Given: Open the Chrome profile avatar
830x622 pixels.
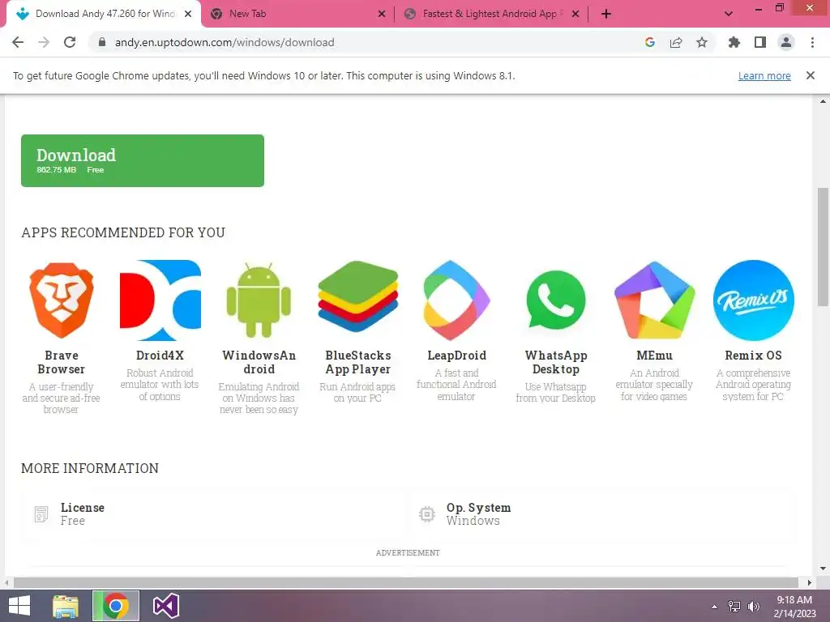Looking at the screenshot, I should click(786, 42).
